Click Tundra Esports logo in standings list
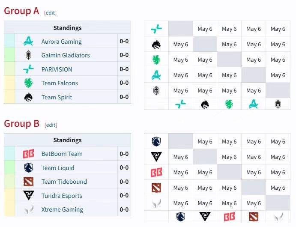Viewport: 296px width, 227px height. pos(29,195)
